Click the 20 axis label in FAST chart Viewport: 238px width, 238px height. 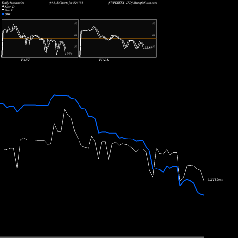pyautogui.click(x=76, y=46)
